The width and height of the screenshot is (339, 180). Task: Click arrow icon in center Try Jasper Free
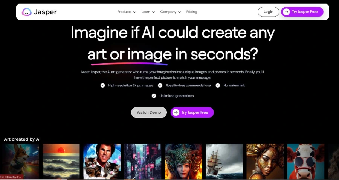click(x=176, y=112)
